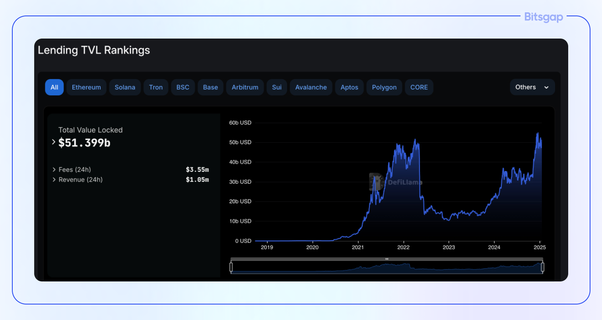Image resolution: width=602 pixels, height=320 pixels.
Task: Click the 2022 x-axis label
Action: tap(403, 247)
